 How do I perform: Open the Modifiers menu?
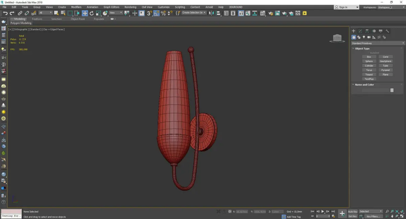click(x=76, y=7)
